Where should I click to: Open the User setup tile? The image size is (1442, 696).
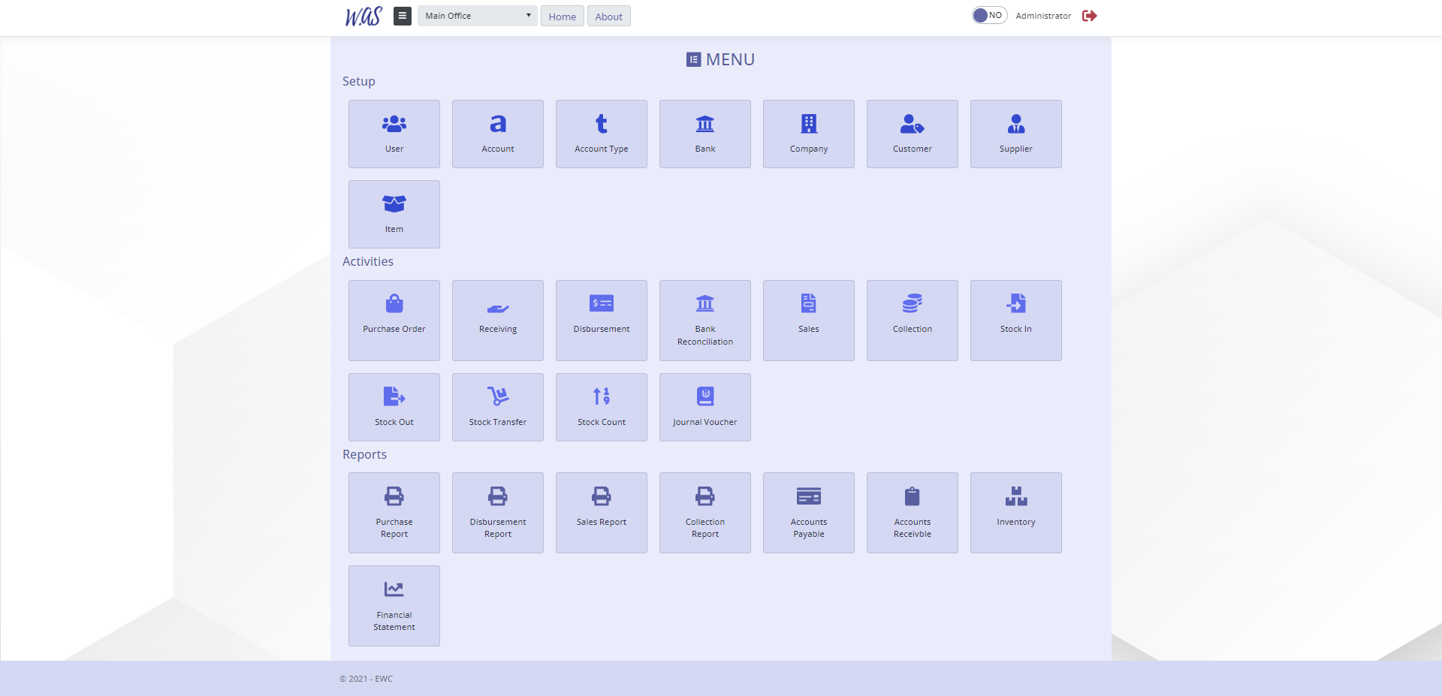(394, 134)
